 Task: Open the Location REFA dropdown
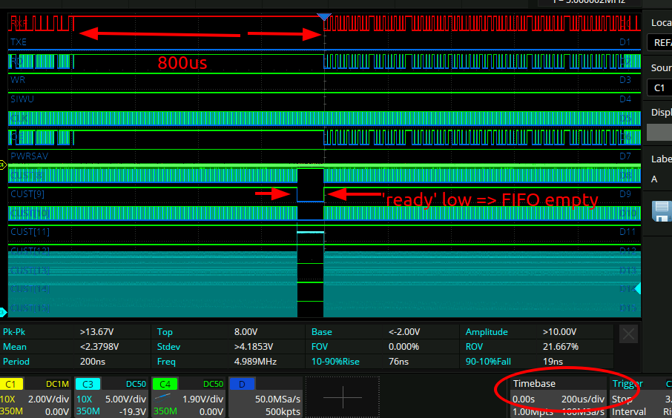[x=659, y=43]
